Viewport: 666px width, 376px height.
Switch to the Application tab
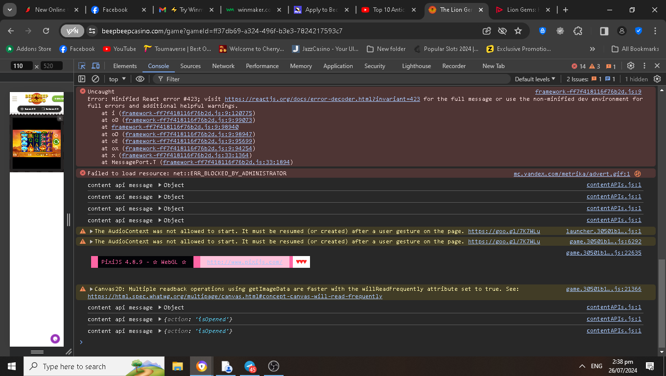pos(338,66)
